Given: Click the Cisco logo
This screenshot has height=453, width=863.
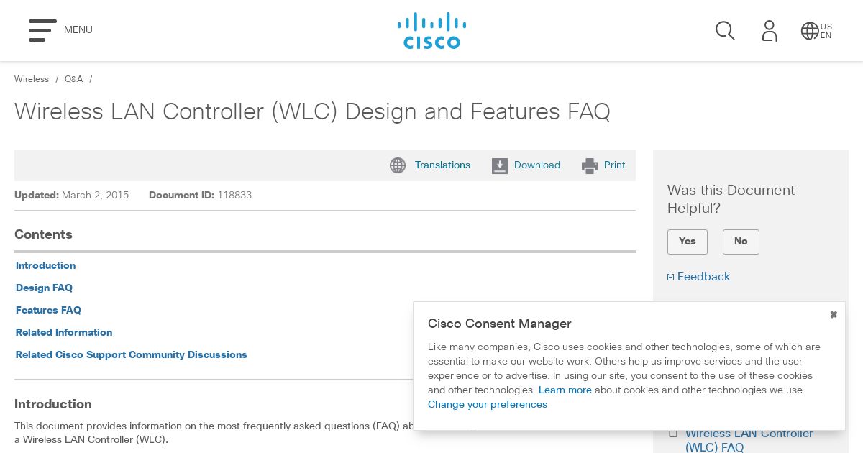Looking at the screenshot, I should coord(431,30).
